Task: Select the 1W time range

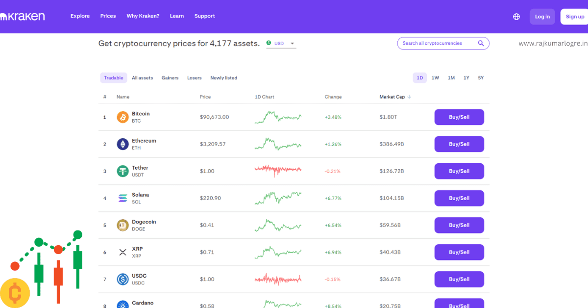Action: [x=435, y=78]
